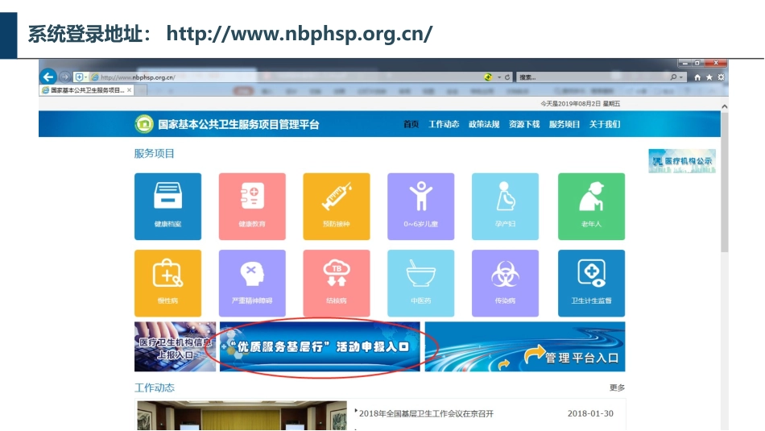Open the 工作动态 navigation item
Viewport: 765px width, 431px height.
[x=444, y=124]
